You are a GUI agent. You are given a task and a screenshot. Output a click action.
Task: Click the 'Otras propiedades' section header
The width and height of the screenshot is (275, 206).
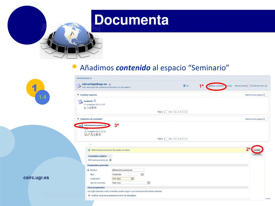[x=96, y=187]
